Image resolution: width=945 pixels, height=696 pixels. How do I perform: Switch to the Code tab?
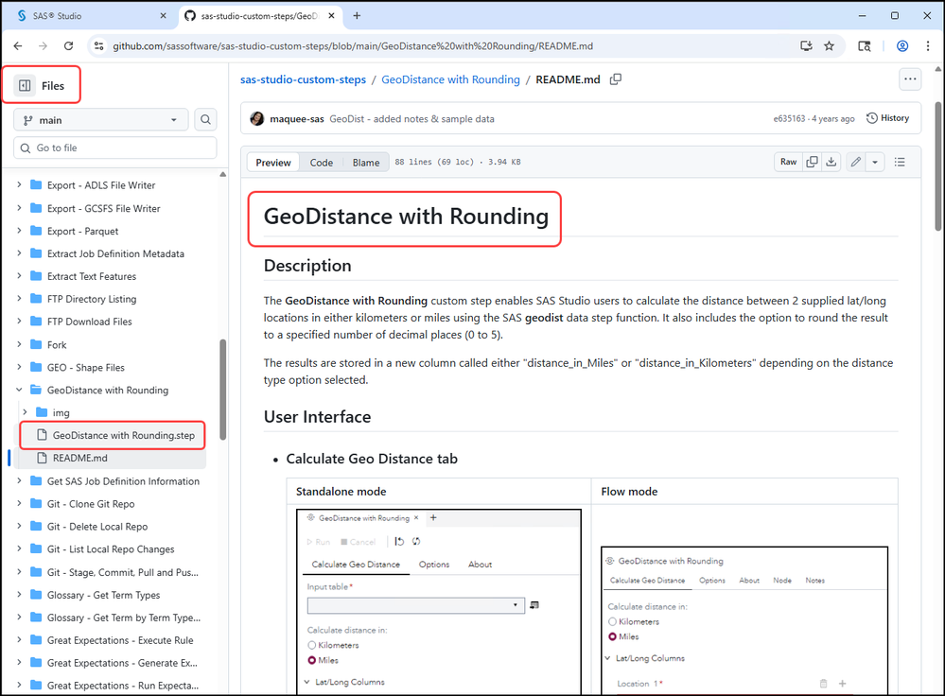(x=322, y=162)
